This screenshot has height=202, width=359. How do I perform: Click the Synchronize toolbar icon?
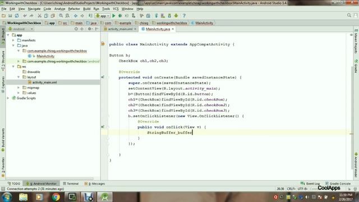(17, 16)
